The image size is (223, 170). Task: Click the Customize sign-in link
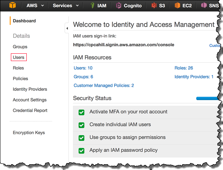[215, 46]
